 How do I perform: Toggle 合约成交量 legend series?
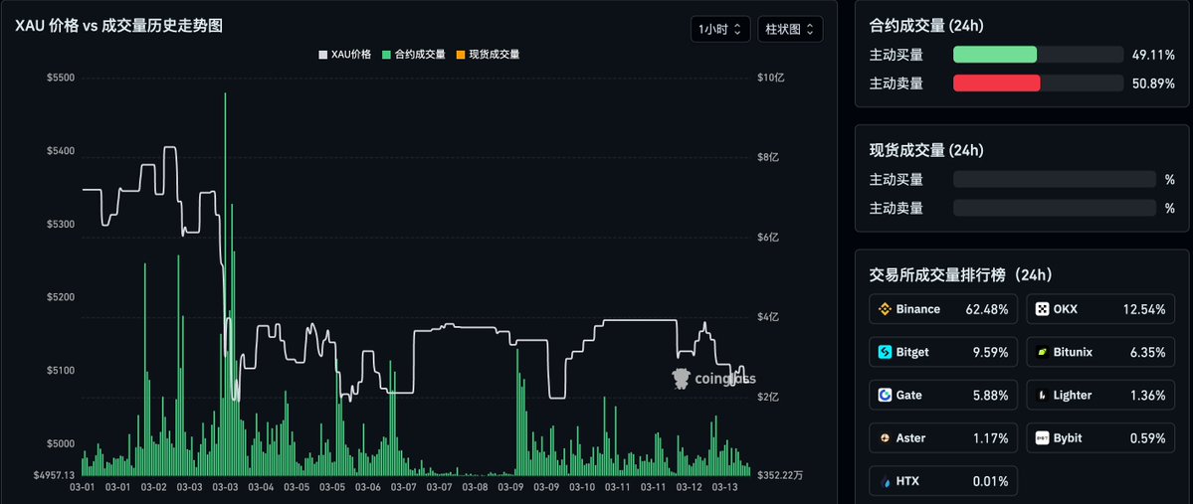(x=414, y=55)
